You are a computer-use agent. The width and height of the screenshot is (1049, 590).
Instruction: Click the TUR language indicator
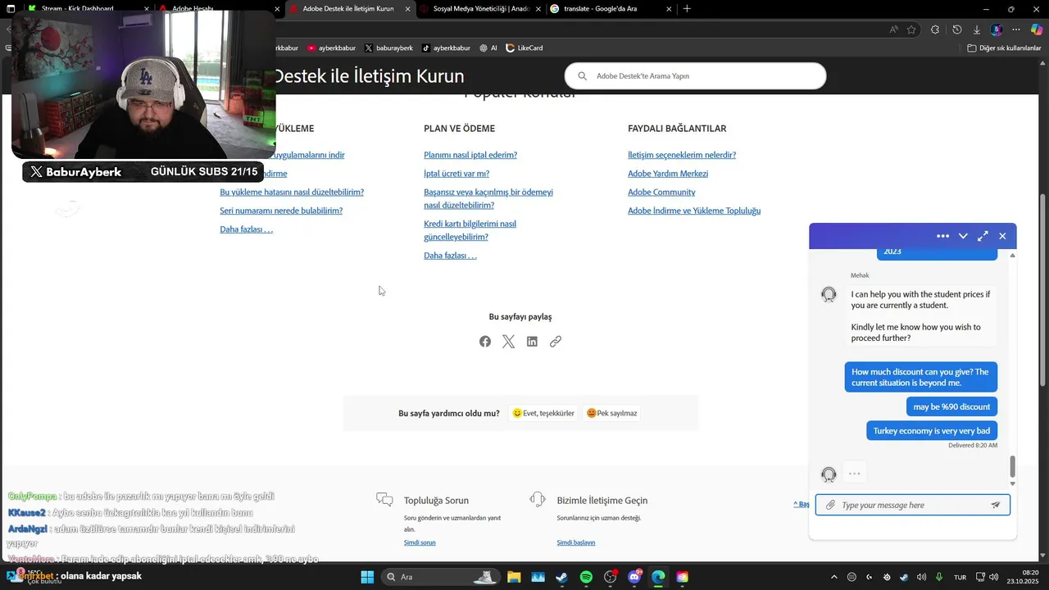960,577
